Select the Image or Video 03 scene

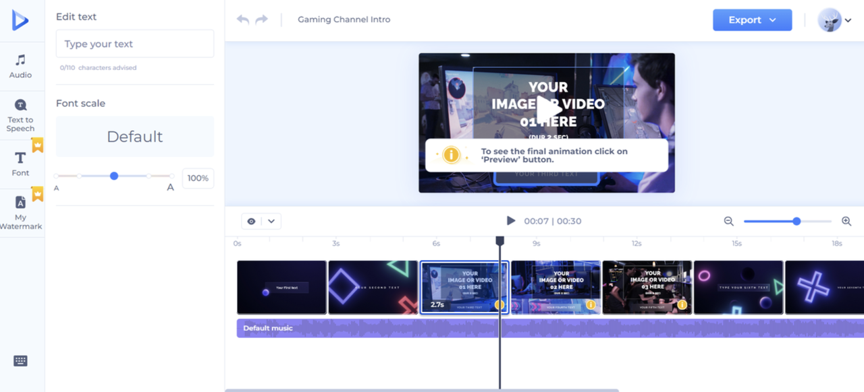tap(647, 288)
